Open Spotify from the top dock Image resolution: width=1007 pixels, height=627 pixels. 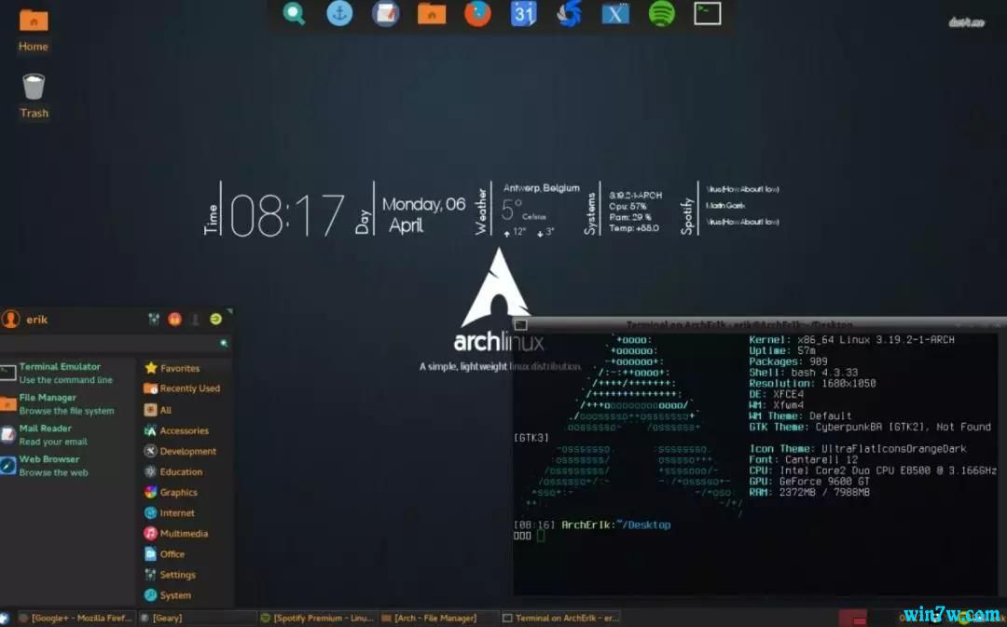661,13
